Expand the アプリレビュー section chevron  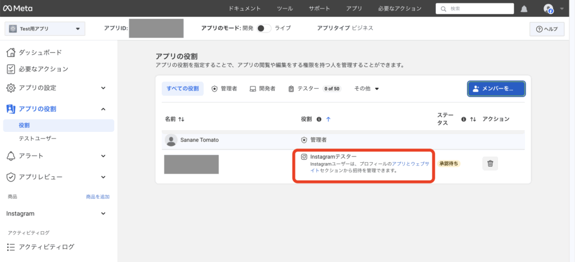[x=103, y=177]
